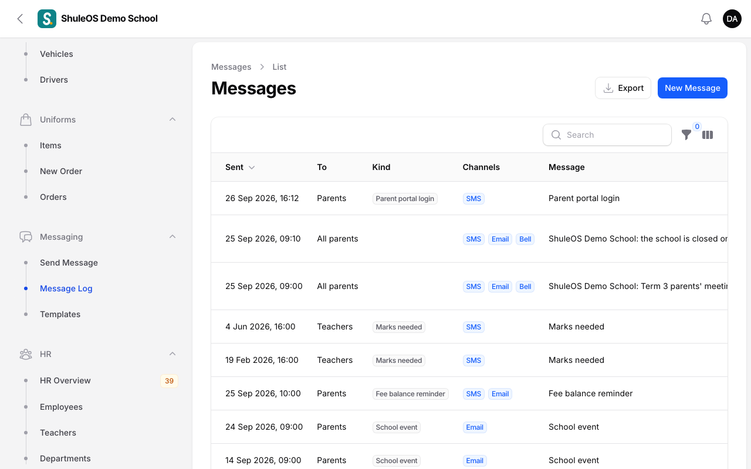Click Teachers in the 4 Jun 2026 row

click(335, 327)
